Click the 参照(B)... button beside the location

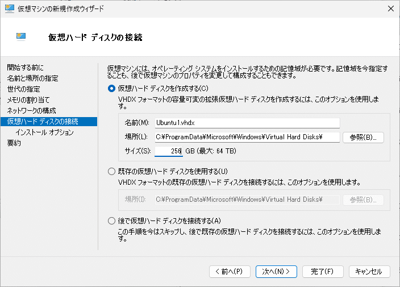(x=363, y=138)
